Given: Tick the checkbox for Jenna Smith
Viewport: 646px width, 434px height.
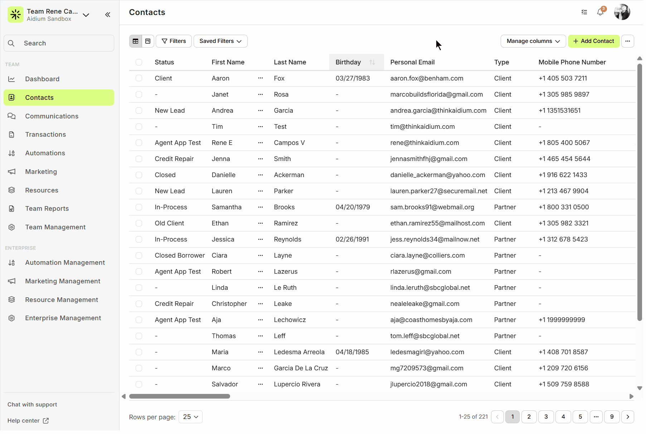Looking at the screenshot, I should click(139, 159).
